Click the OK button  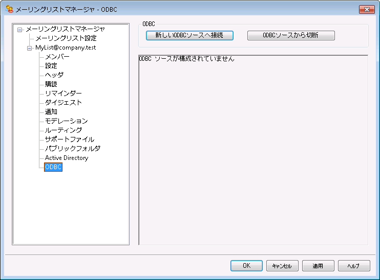pyautogui.click(x=246, y=266)
